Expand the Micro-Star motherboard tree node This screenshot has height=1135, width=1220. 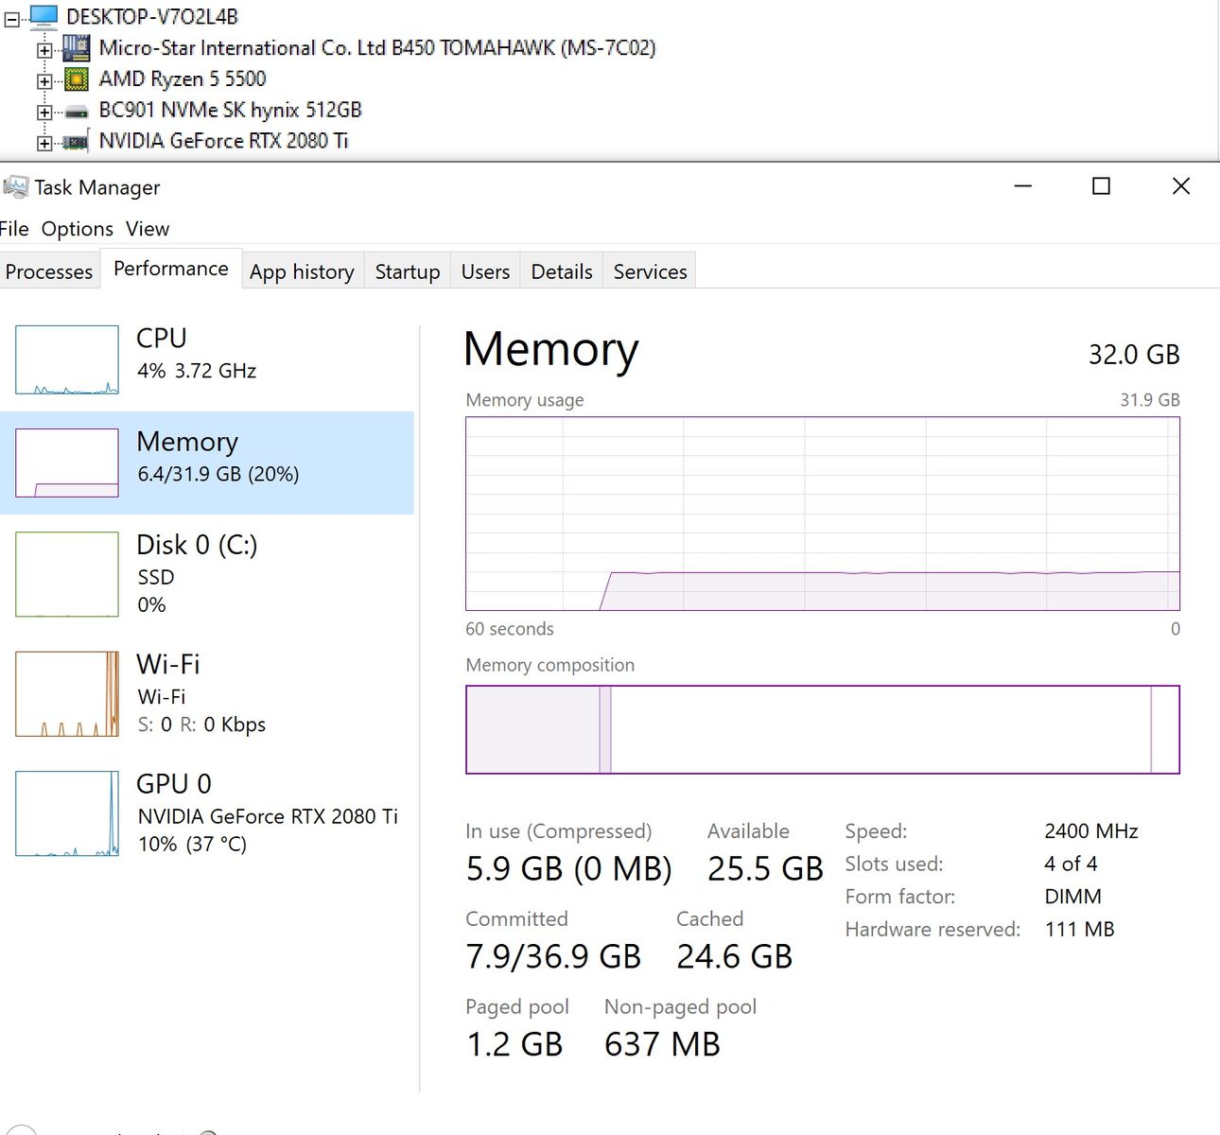tap(44, 49)
